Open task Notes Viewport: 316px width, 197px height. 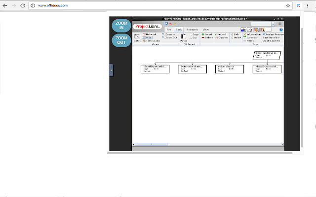pyautogui.click(x=249, y=41)
